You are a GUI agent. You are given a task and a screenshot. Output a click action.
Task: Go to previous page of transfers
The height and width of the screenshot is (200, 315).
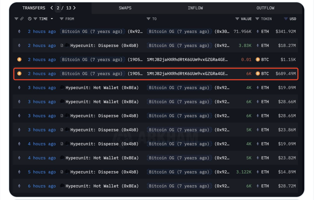(x=52, y=8)
